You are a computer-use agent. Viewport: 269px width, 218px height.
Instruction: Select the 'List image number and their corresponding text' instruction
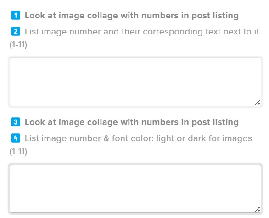(142, 32)
